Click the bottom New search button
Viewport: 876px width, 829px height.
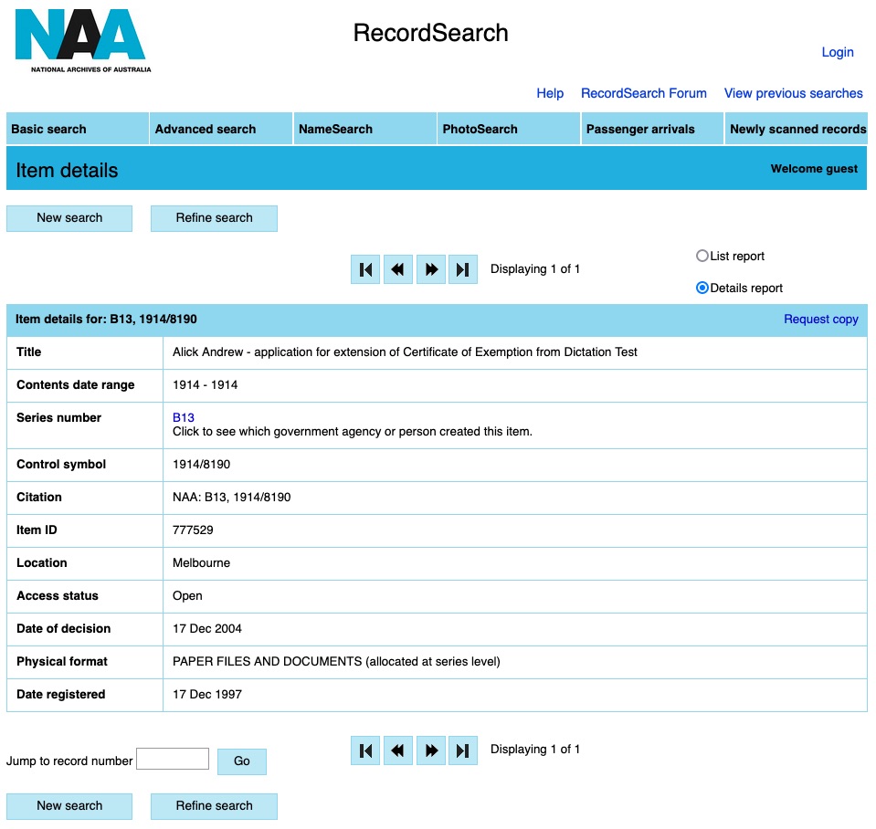click(x=69, y=806)
